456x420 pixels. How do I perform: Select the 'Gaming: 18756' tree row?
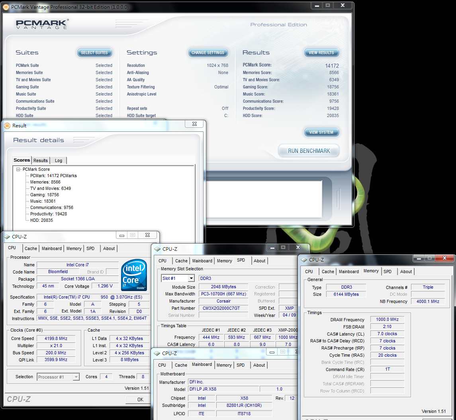click(45, 195)
